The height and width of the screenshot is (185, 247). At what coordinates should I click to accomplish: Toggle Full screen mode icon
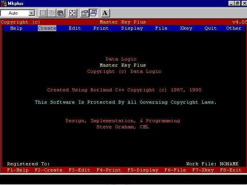(x=72, y=13)
